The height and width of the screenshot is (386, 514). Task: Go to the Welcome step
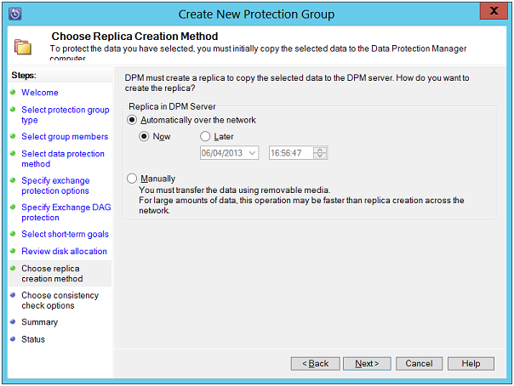point(40,93)
